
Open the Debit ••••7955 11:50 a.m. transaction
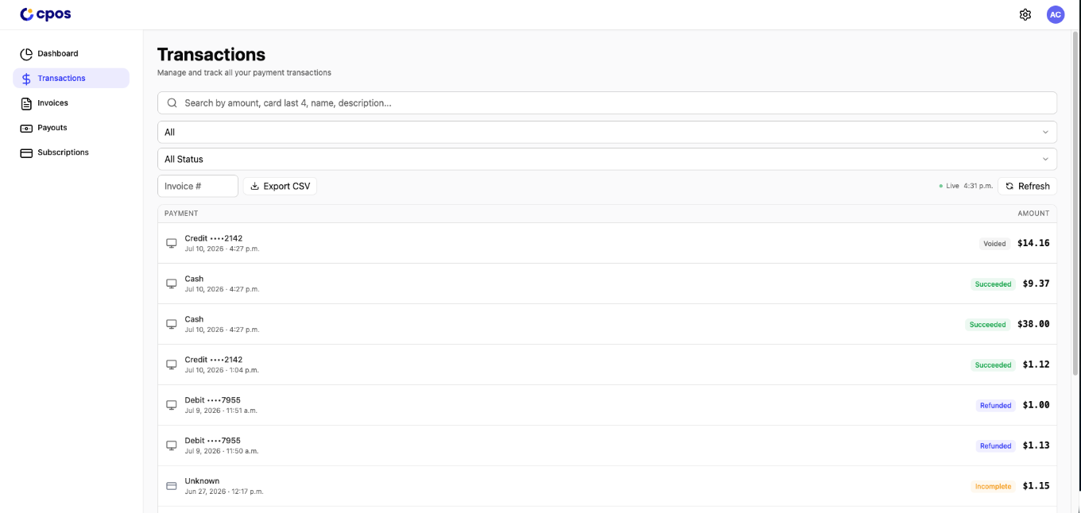(x=607, y=445)
